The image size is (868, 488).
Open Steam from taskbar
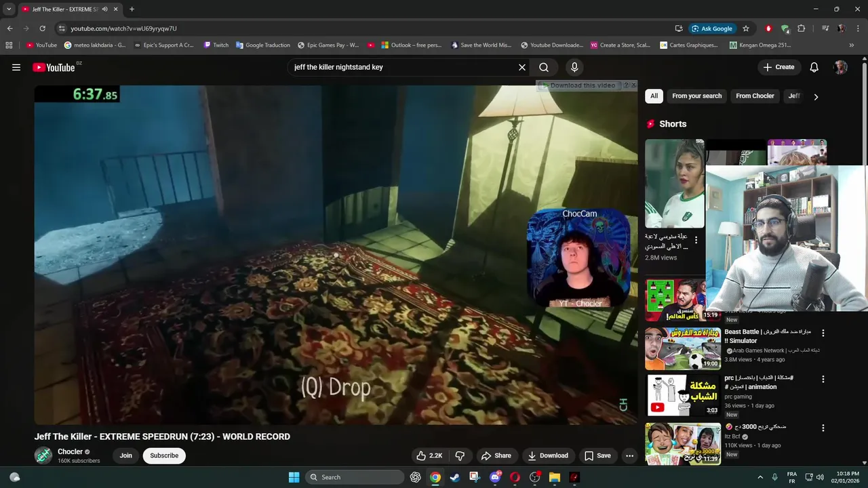455,477
